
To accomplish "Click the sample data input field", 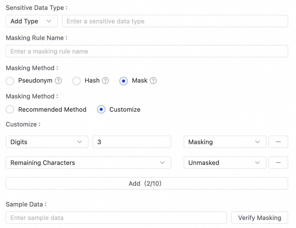I will coord(116,218).
